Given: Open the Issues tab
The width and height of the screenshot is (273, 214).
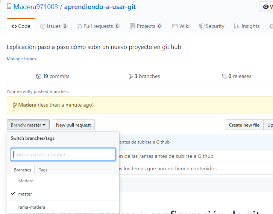Looking at the screenshot, I should click(x=54, y=26).
